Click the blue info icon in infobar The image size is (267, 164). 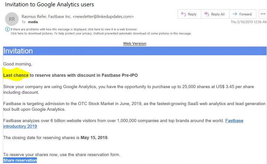[7, 29]
